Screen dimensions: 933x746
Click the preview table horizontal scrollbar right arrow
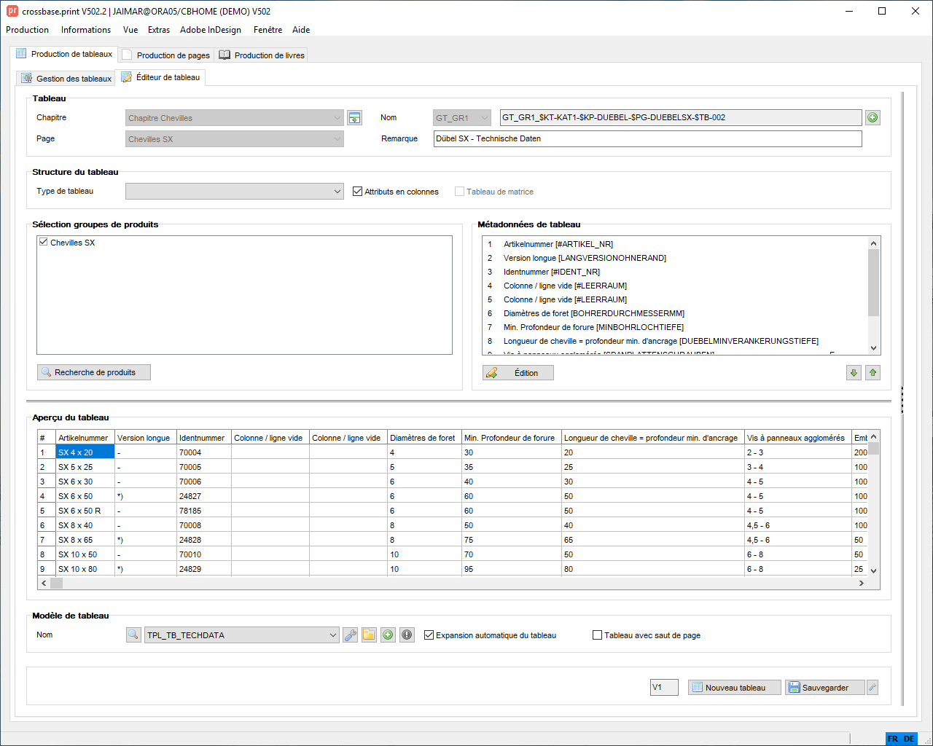pos(862,584)
